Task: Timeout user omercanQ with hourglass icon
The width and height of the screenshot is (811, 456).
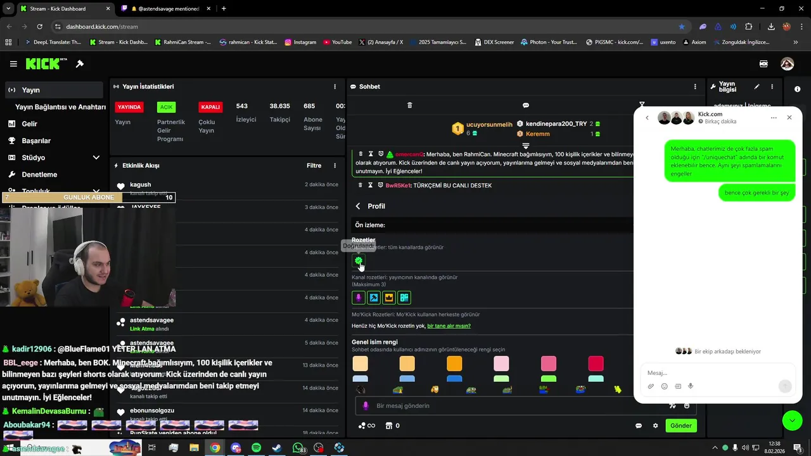Action: click(x=371, y=154)
